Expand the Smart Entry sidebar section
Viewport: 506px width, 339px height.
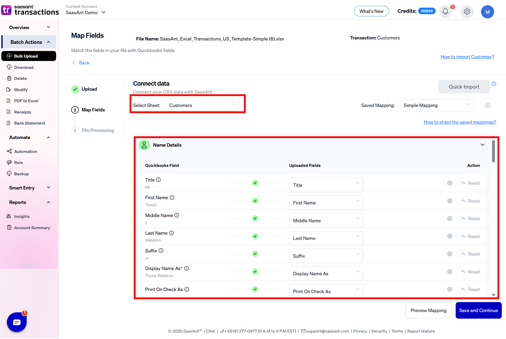(x=29, y=188)
